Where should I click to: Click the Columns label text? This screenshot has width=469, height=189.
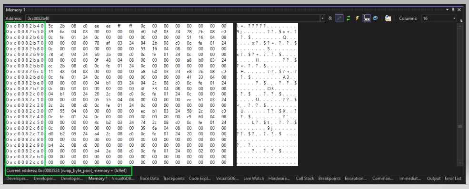408,19
